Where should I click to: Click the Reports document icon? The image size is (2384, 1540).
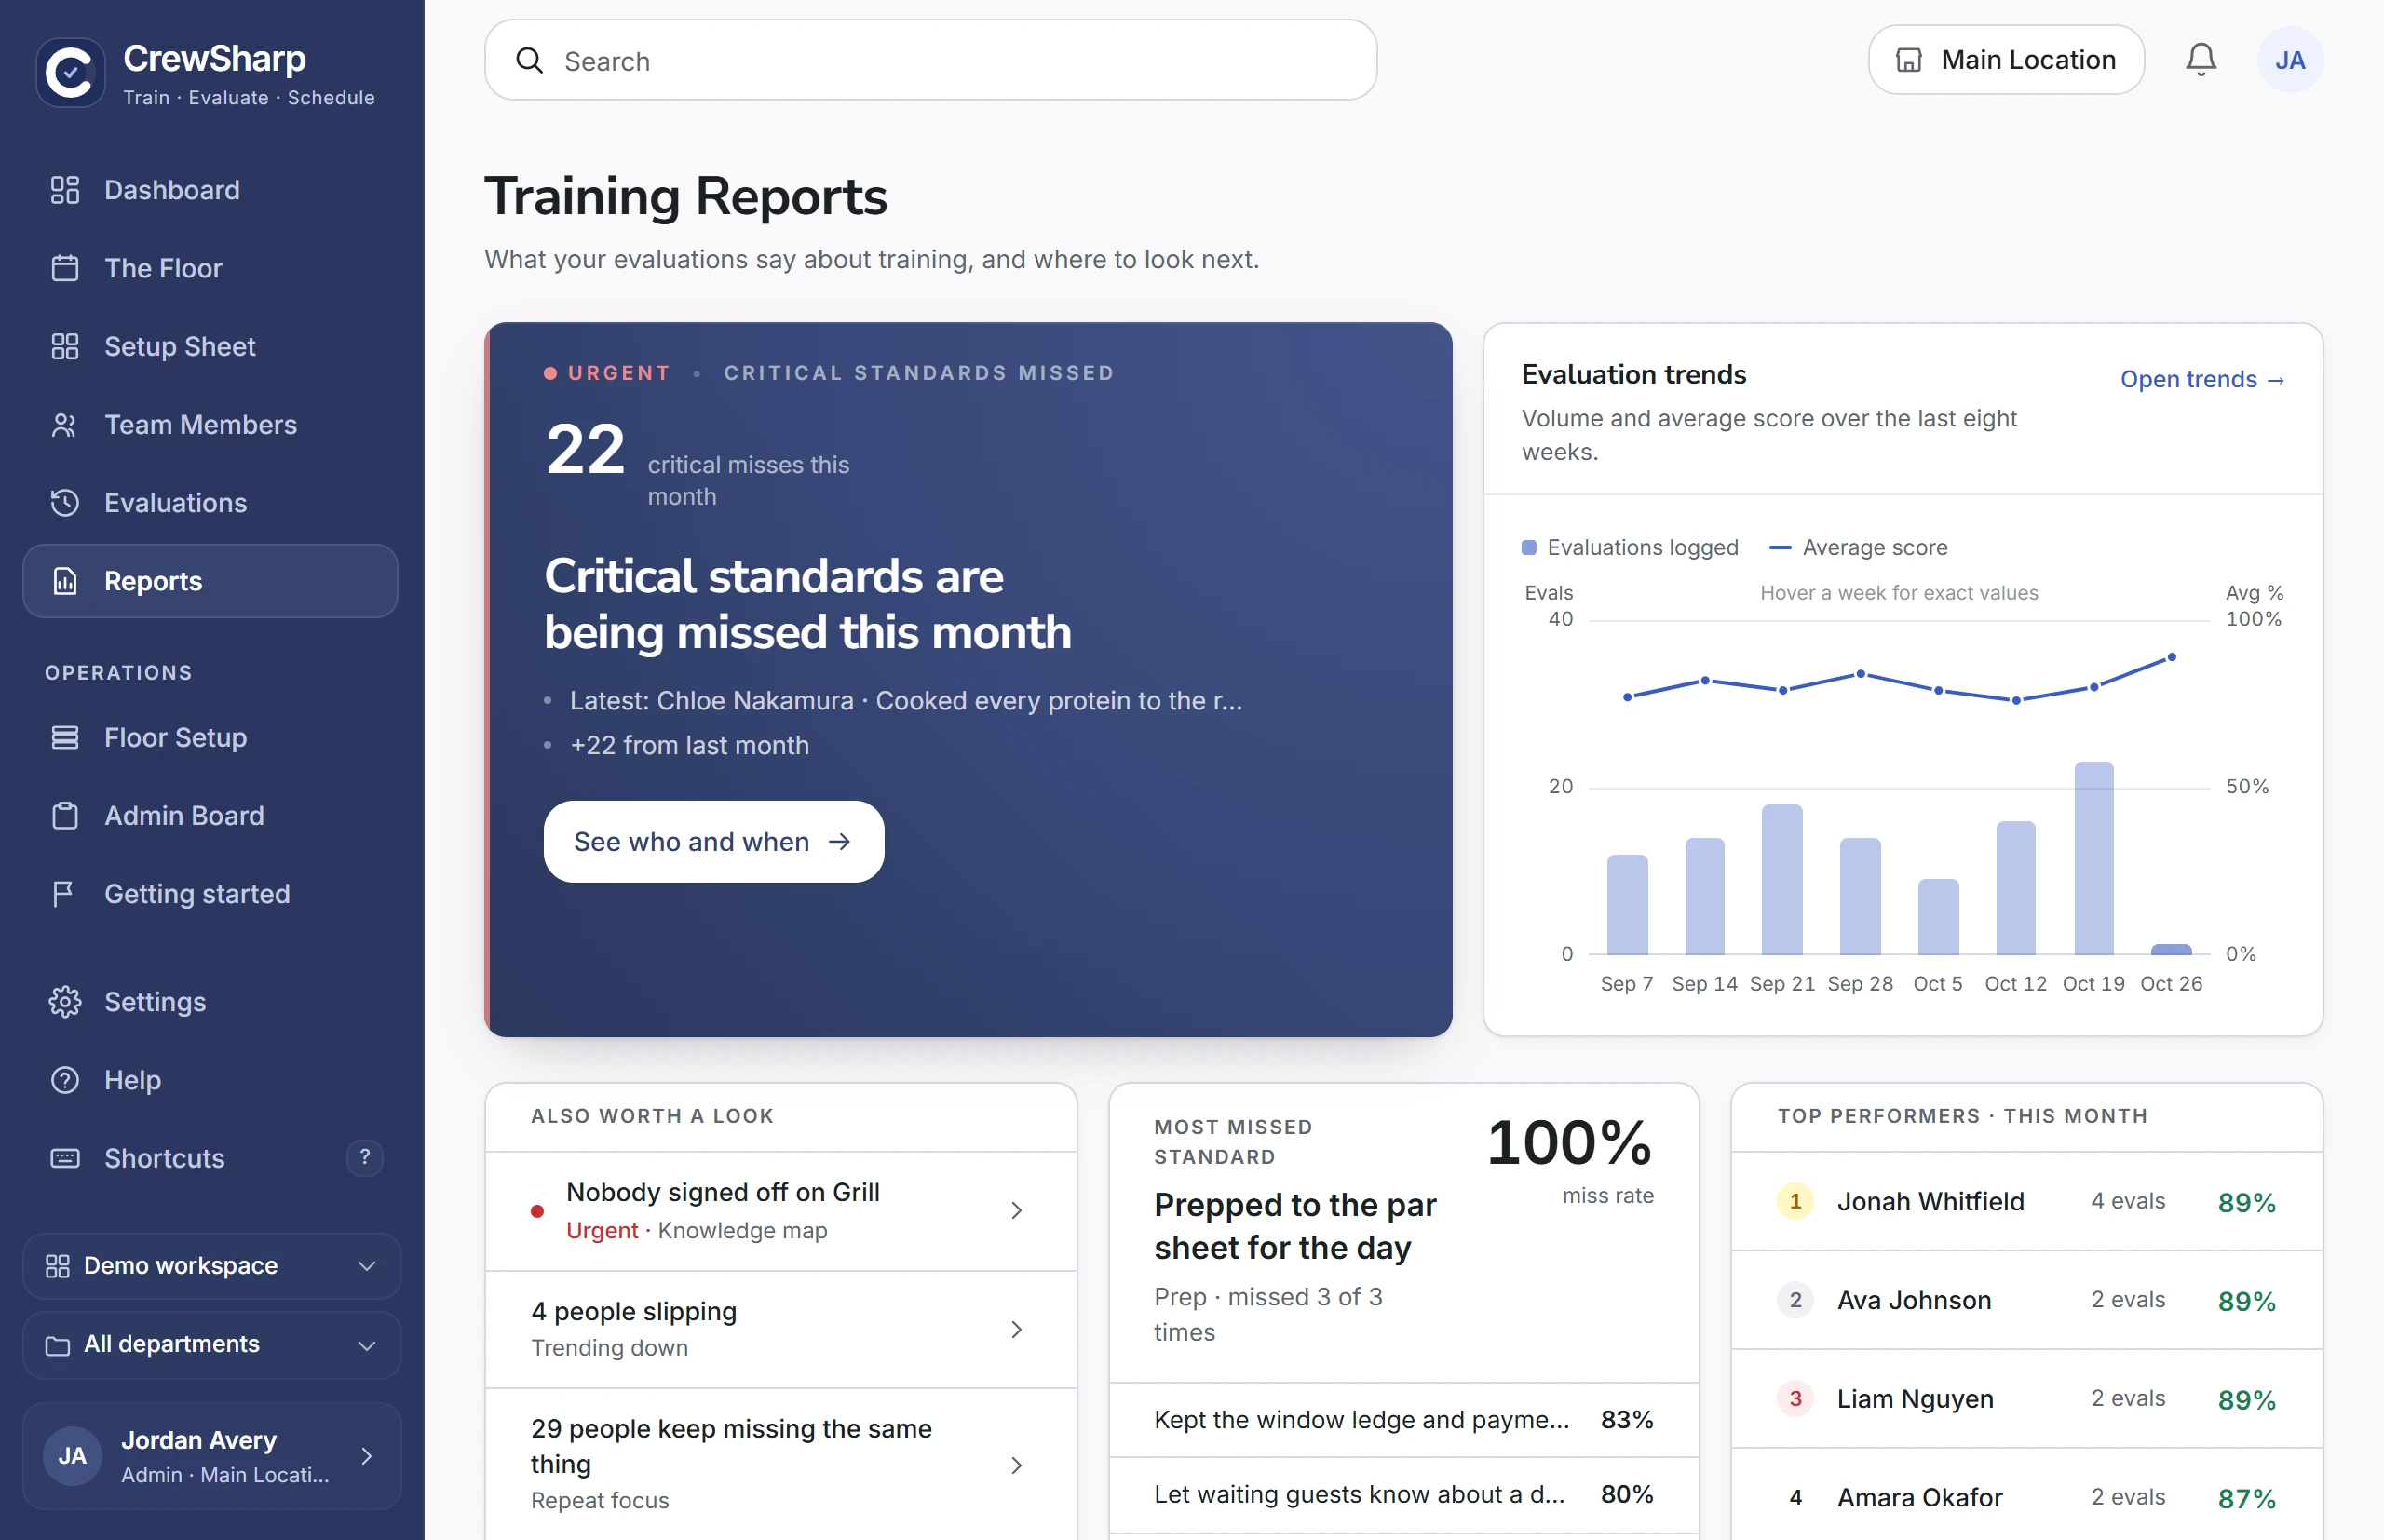click(65, 581)
